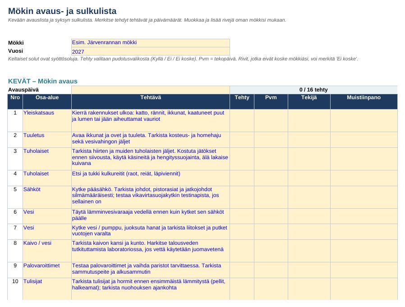Open the Tehty dropdown cell for Tuuletus row
The height and width of the screenshot is (307, 405).
[242, 140]
